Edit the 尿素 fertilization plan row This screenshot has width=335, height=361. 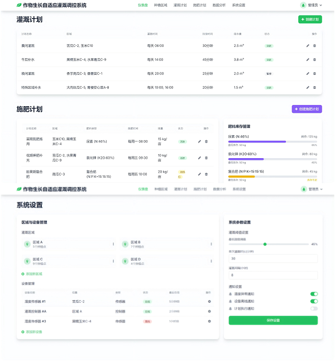coord(199,141)
